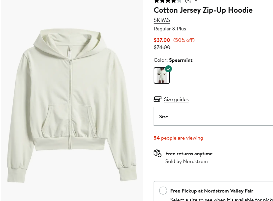Viewport: 273px width, 201px height.
Task: Click the 50% off discount label
Action: click(x=184, y=40)
